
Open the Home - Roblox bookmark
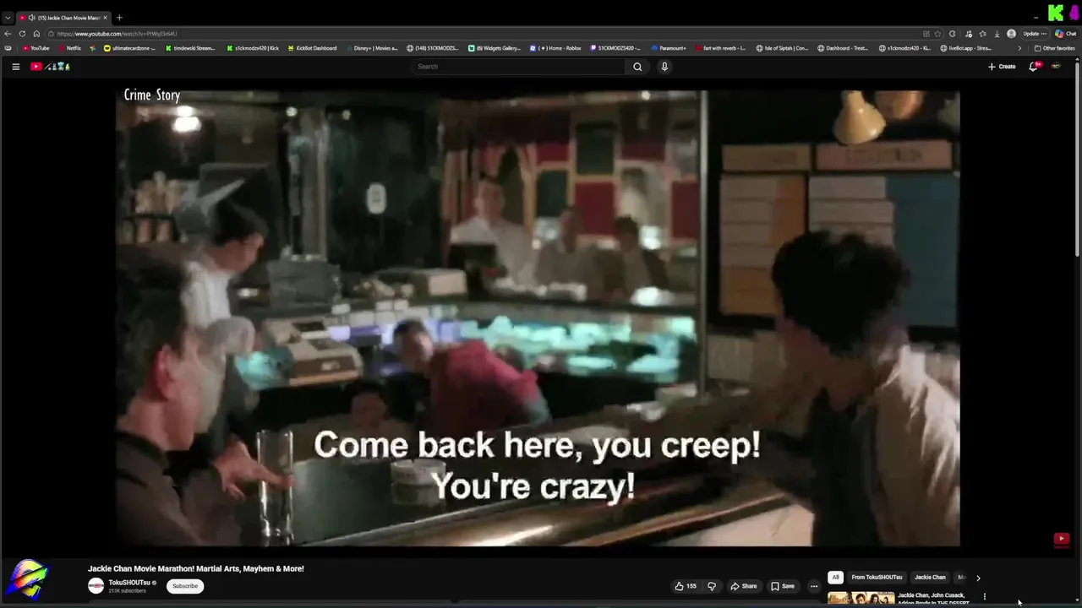(556, 48)
